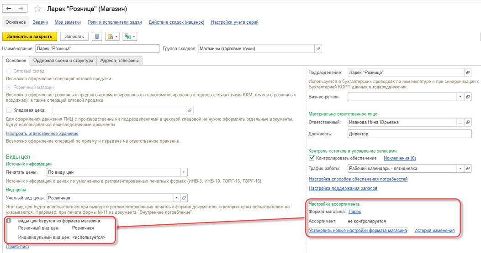Expand the График работы dropdown
The width and height of the screenshot is (481, 253).
[460, 168]
